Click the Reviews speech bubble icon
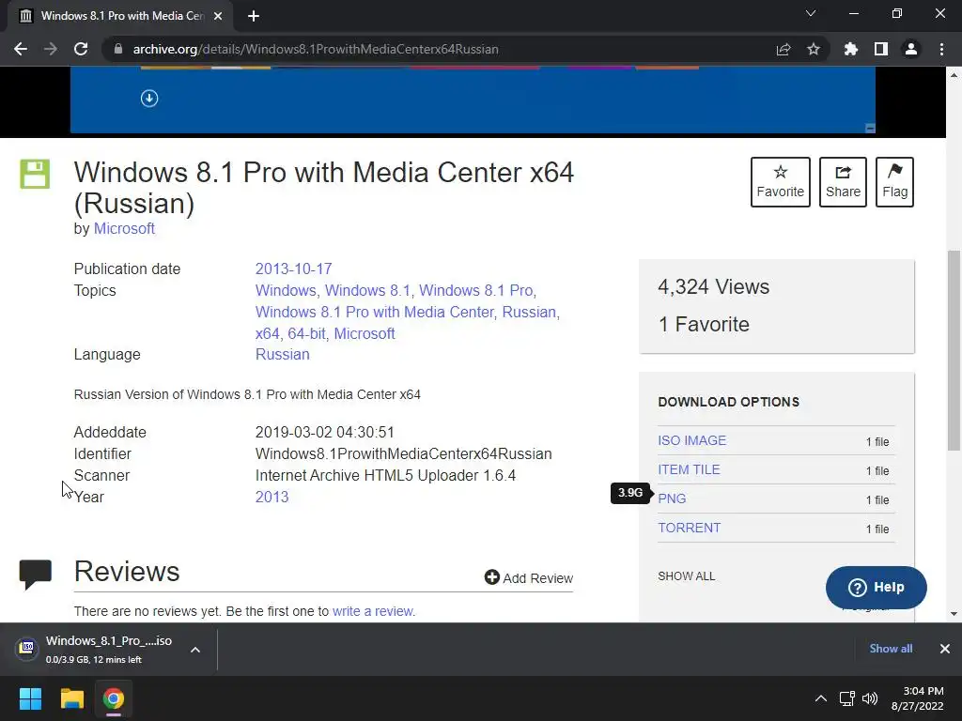Screen dimensions: 962x721 (35, 575)
